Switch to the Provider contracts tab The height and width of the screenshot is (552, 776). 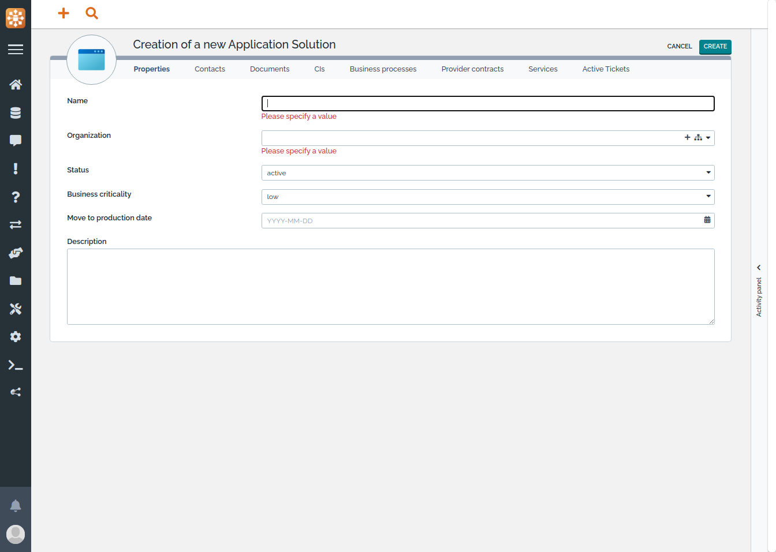[472, 69]
